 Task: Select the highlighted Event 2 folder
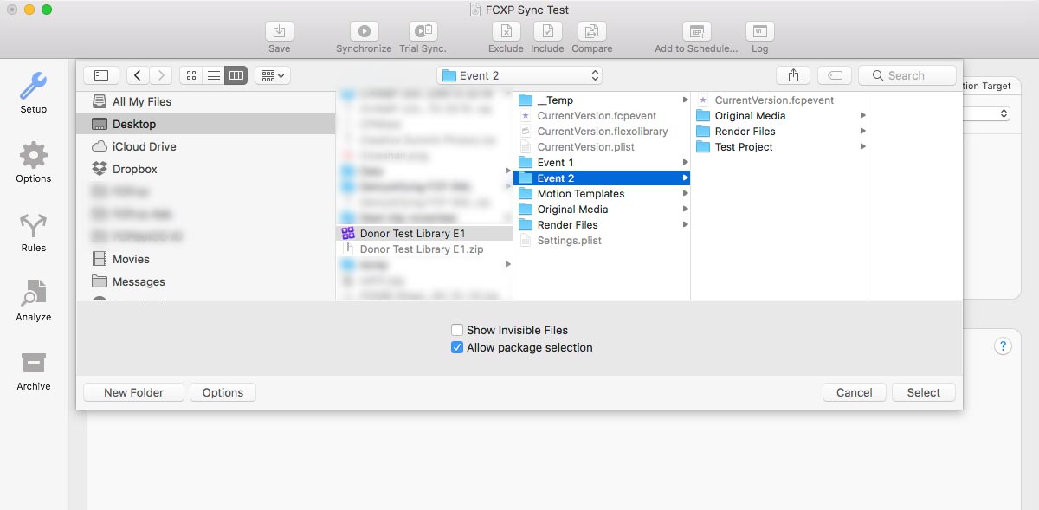click(602, 178)
